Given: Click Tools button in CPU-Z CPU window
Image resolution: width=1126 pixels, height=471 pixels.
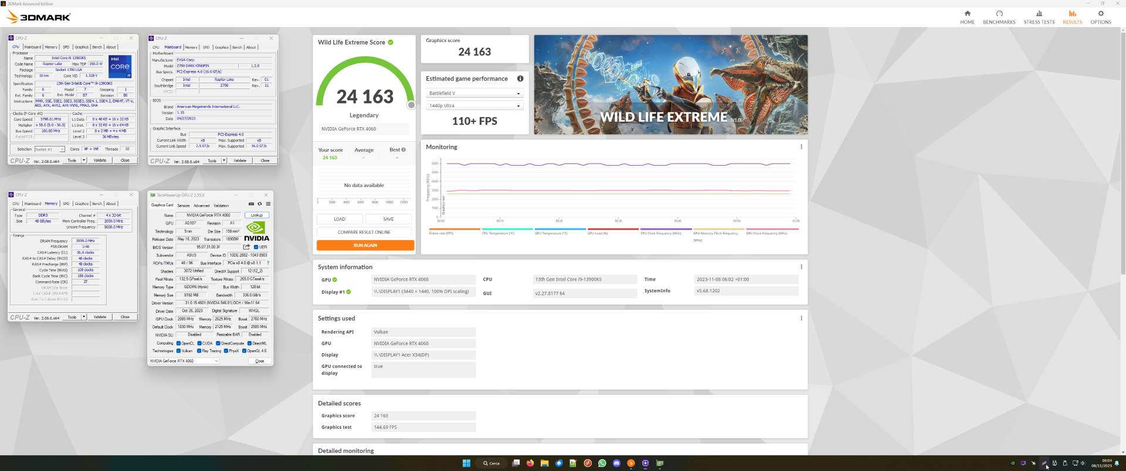Looking at the screenshot, I should click(72, 160).
